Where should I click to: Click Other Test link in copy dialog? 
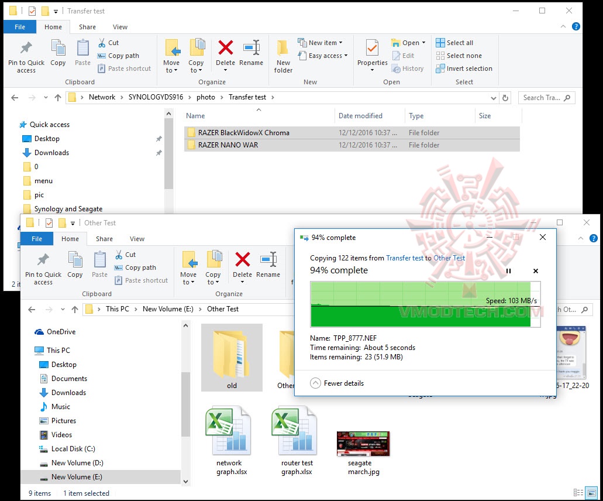click(449, 258)
